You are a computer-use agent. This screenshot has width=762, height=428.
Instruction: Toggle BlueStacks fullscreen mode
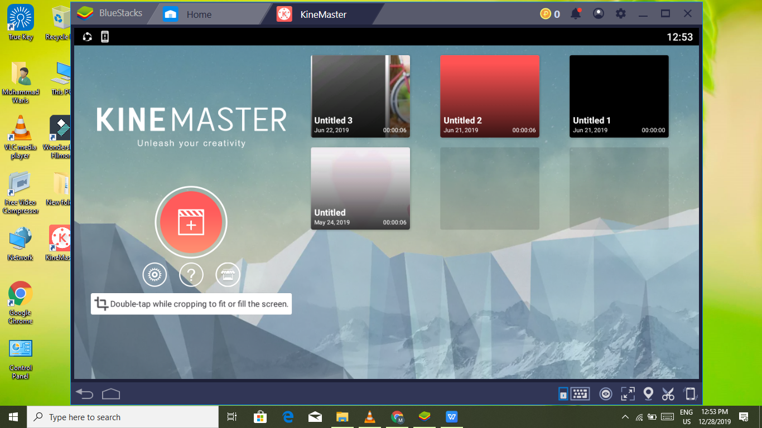pyautogui.click(x=628, y=394)
